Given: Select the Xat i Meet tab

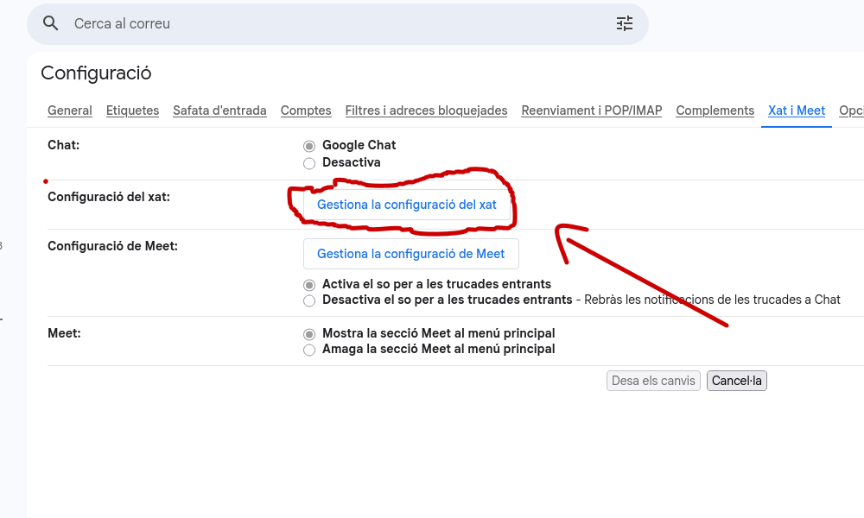Looking at the screenshot, I should point(796,111).
